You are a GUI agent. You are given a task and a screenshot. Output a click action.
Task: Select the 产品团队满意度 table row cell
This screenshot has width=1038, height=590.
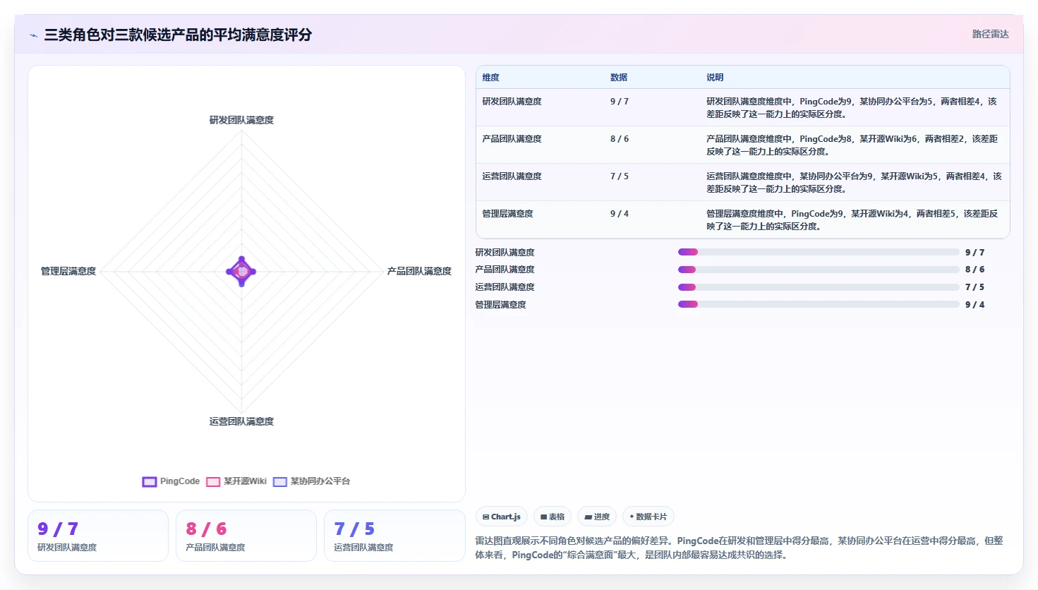click(x=512, y=139)
